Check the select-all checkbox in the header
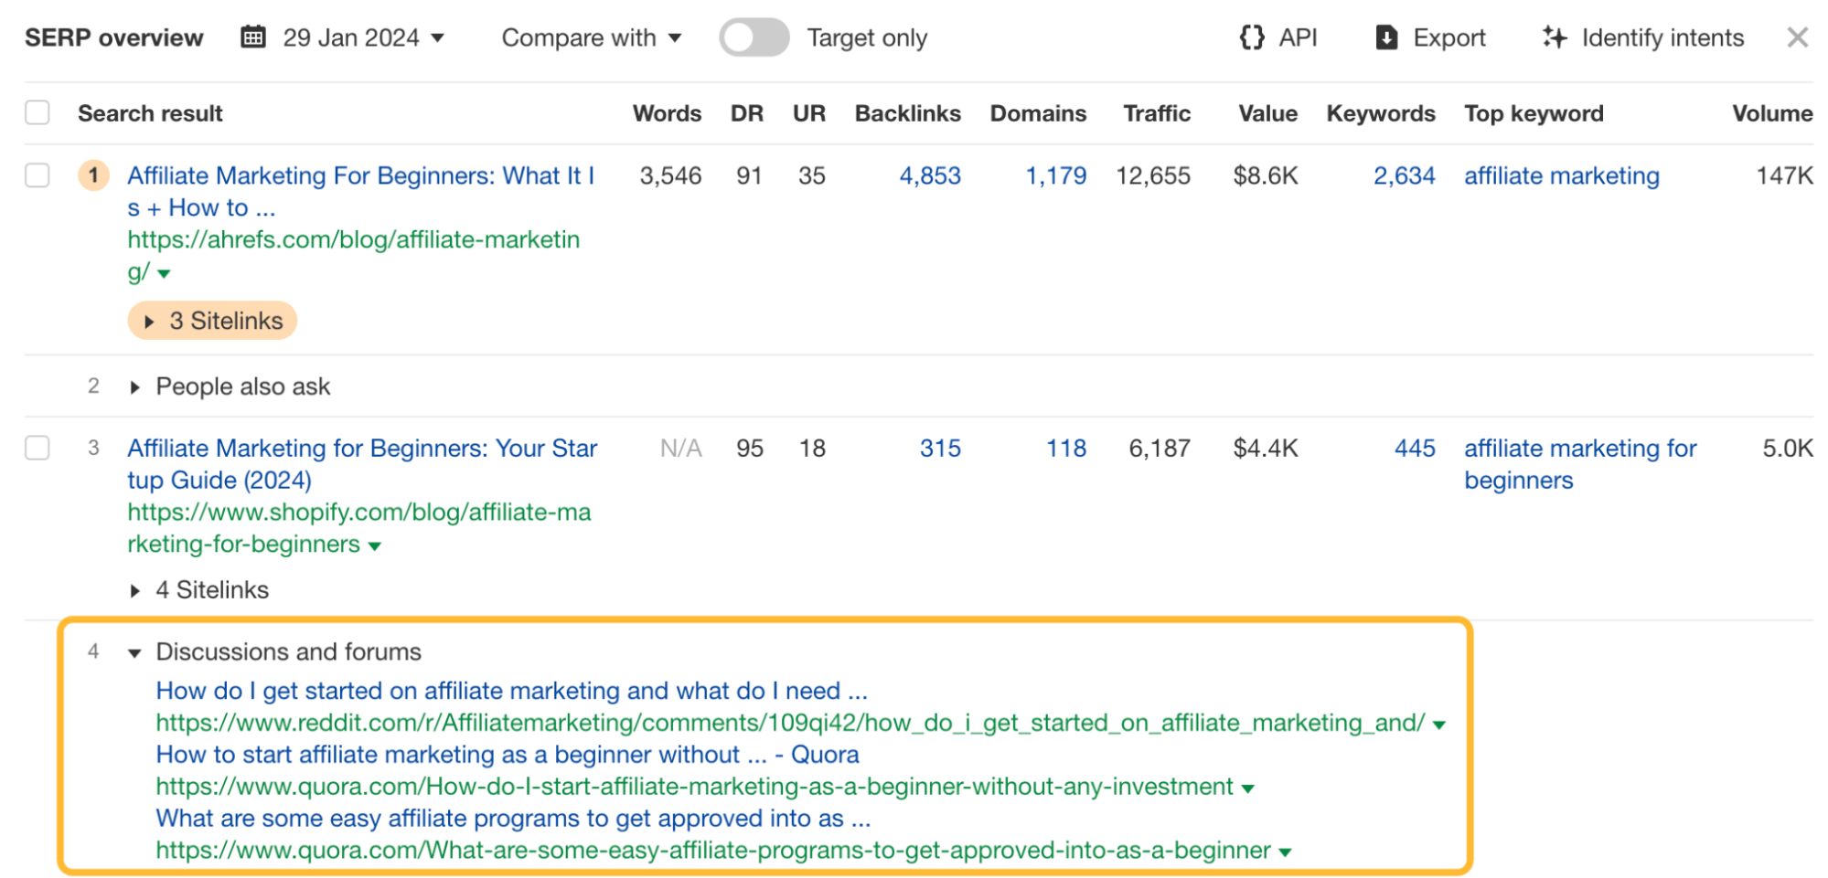The width and height of the screenshot is (1828, 878). click(37, 111)
